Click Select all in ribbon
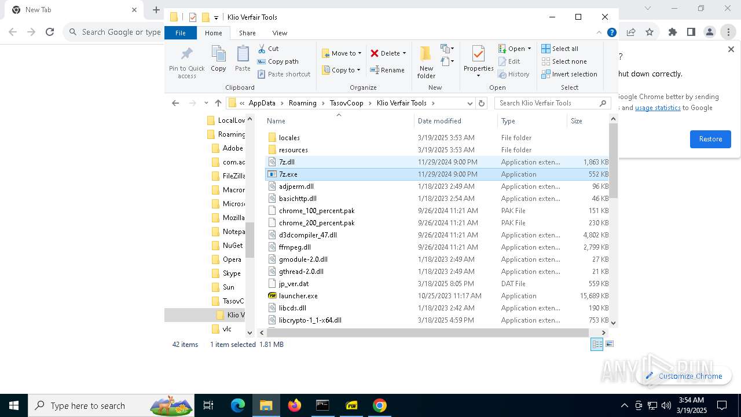Image resolution: width=741 pixels, height=417 pixels. (x=560, y=49)
